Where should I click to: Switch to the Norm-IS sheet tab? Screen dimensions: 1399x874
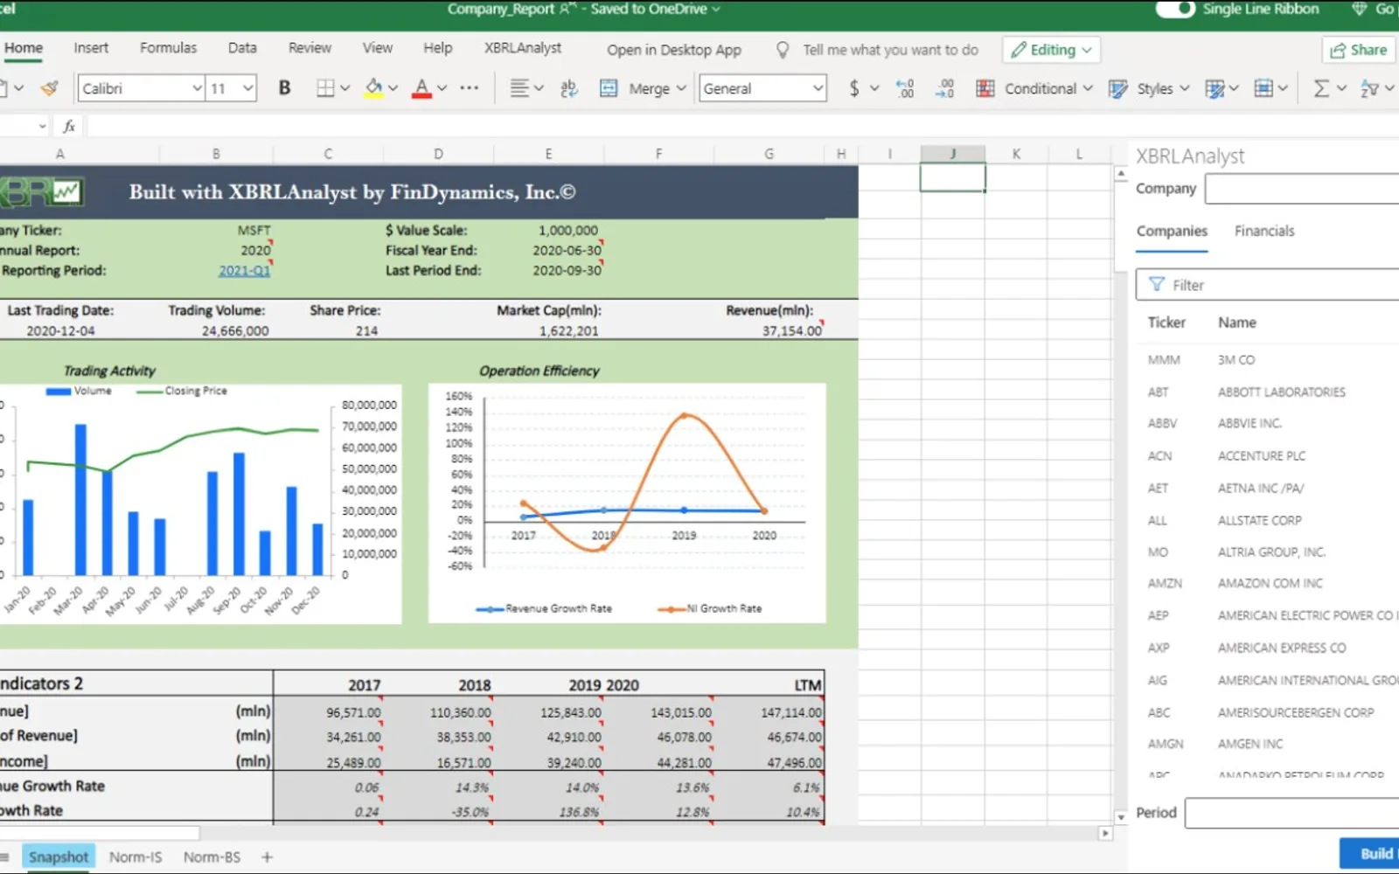click(x=136, y=857)
